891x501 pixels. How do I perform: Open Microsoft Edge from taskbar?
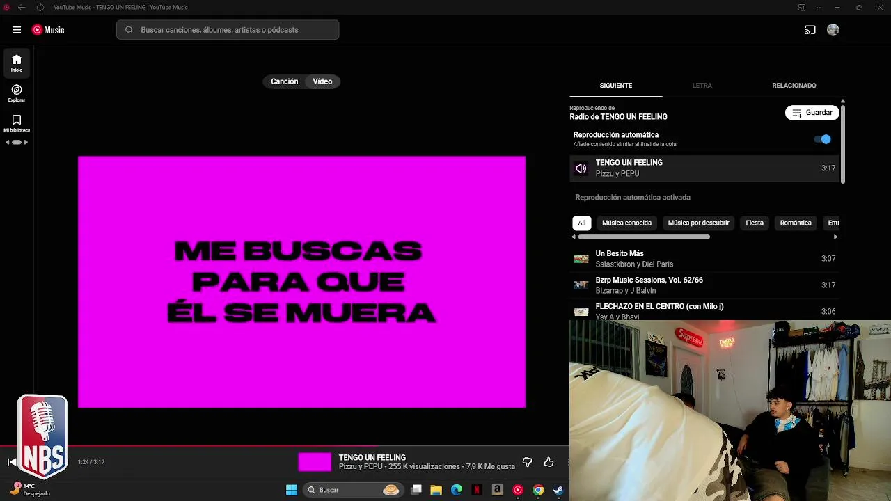coord(457,490)
